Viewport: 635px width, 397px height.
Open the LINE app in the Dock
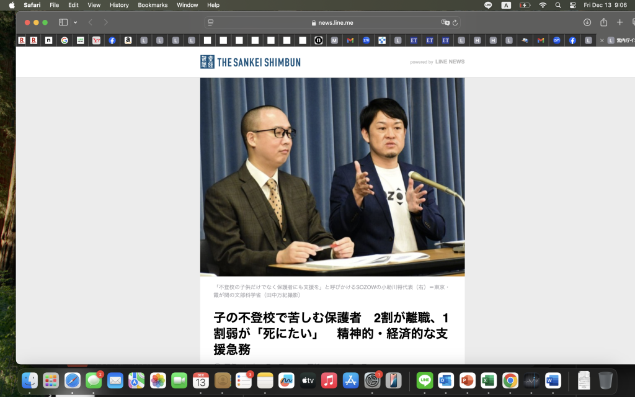click(x=425, y=380)
